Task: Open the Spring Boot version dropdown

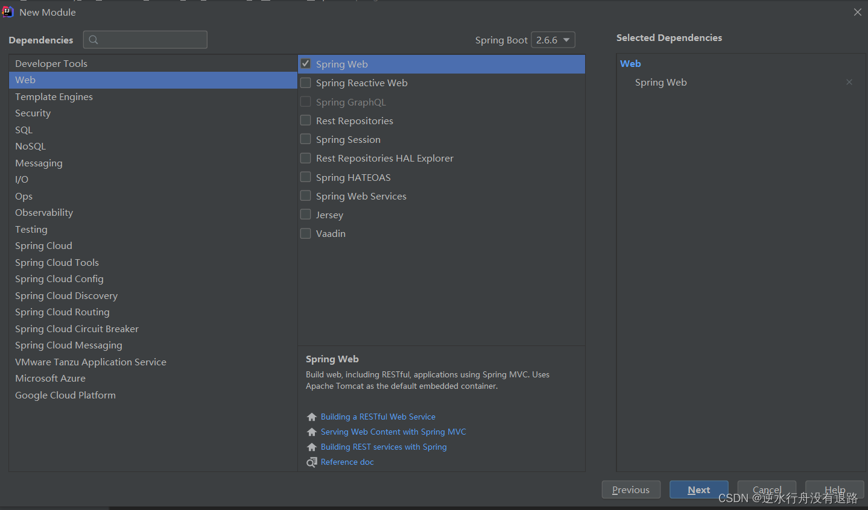Action: tap(553, 40)
